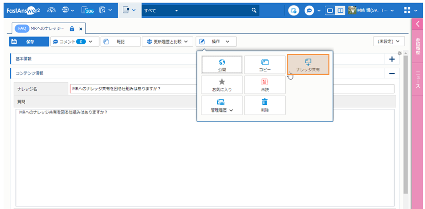425x209 pixels.
Task: Open the (未設定) dropdown
Action: coord(389,42)
